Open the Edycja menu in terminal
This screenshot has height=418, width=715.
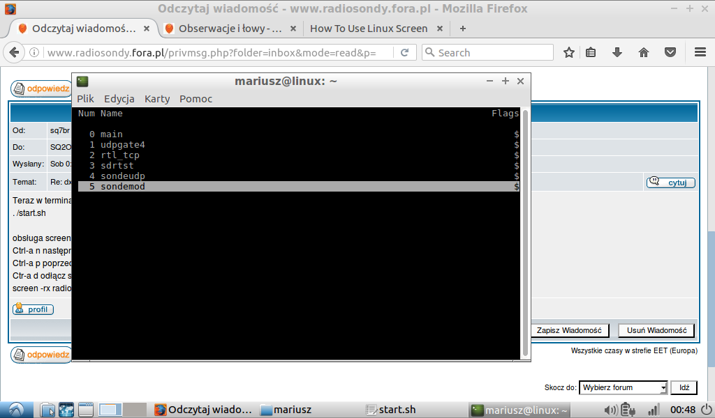point(119,99)
